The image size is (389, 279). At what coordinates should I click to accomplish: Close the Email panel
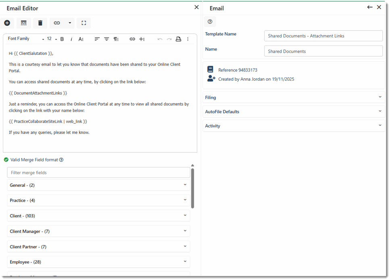coord(379,7)
